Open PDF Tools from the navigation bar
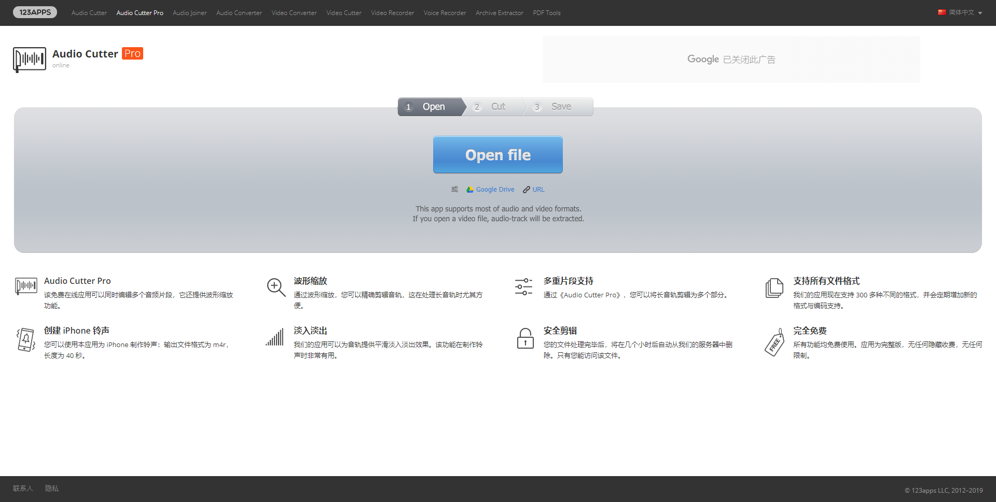 tap(547, 13)
